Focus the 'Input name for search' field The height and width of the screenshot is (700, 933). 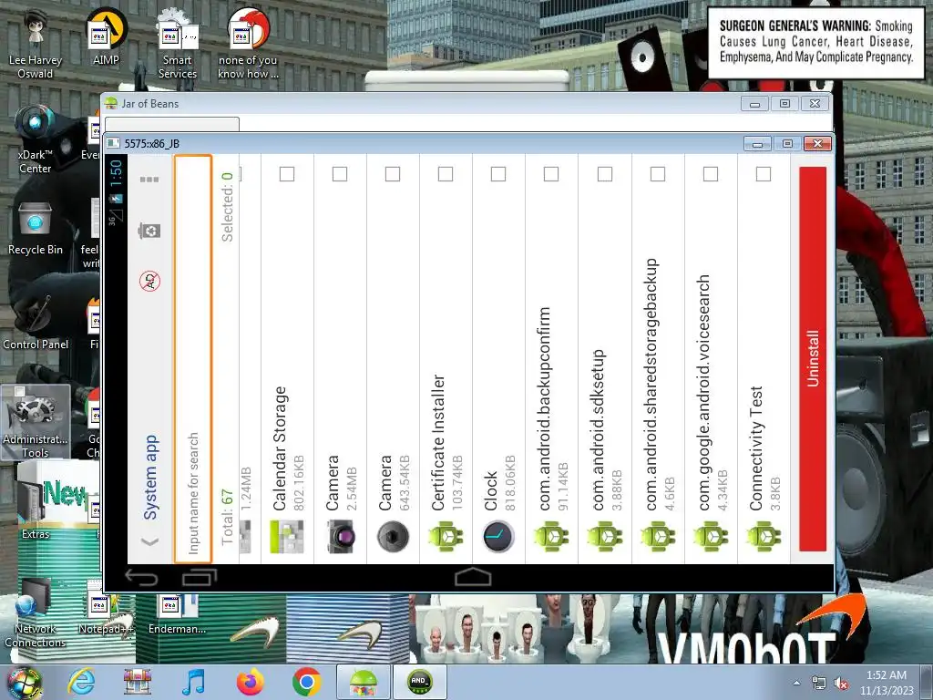193,358
